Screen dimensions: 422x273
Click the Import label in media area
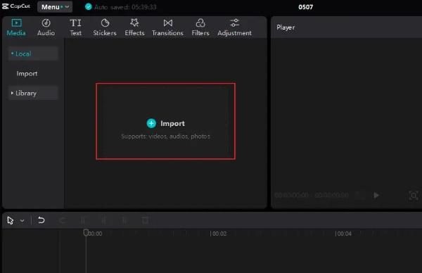172,124
